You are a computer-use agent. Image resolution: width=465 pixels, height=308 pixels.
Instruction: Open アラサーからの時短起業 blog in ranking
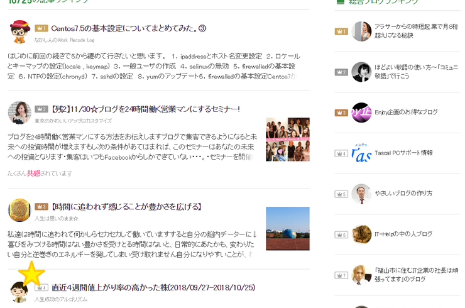click(x=417, y=31)
